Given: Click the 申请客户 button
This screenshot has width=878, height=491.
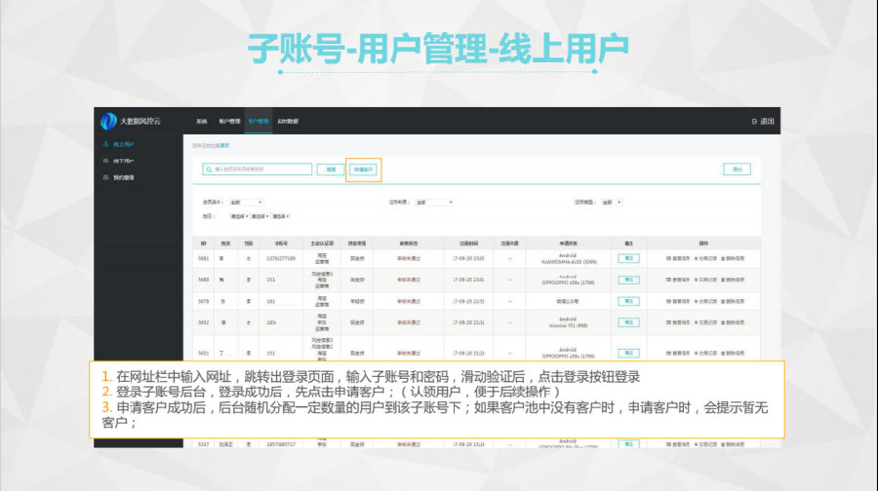Looking at the screenshot, I should [364, 170].
